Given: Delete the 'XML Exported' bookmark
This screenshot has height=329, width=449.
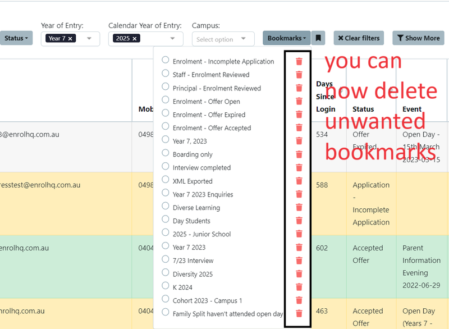Looking at the screenshot, I should point(299,180).
